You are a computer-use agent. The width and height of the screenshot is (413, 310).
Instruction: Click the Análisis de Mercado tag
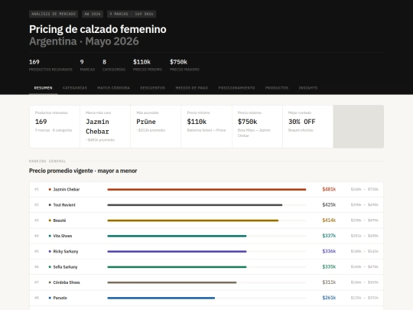(54, 14)
